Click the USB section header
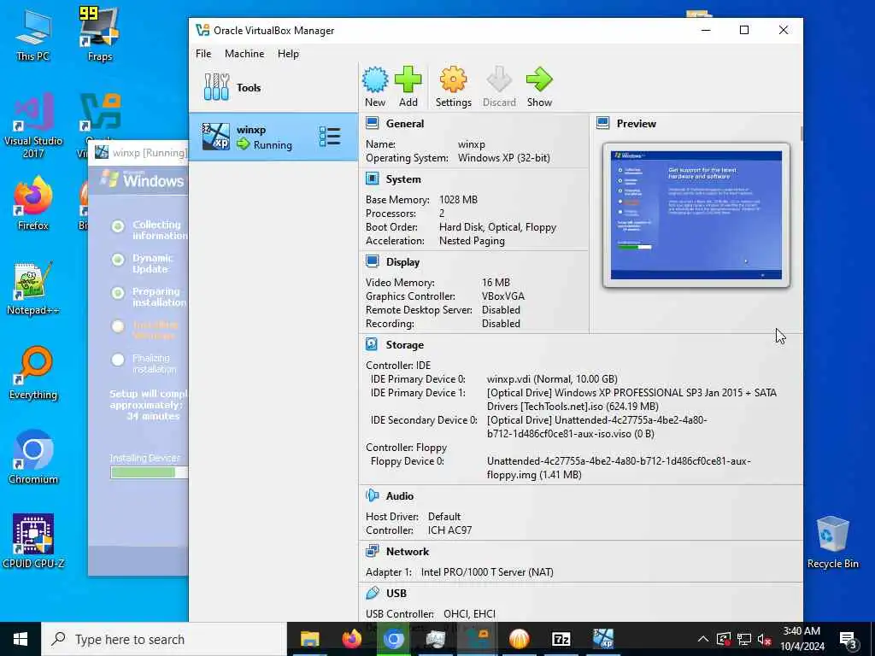This screenshot has height=656, width=875. pyautogui.click(x=396, y=593)
